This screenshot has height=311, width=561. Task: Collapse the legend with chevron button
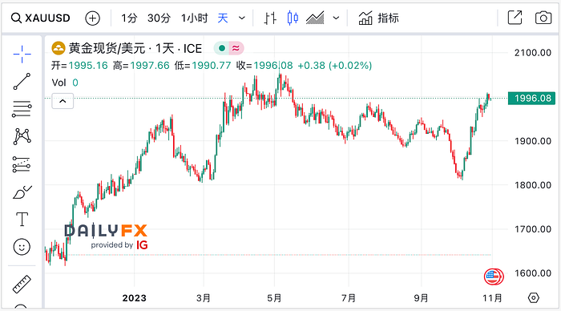(x=63, y=101)
